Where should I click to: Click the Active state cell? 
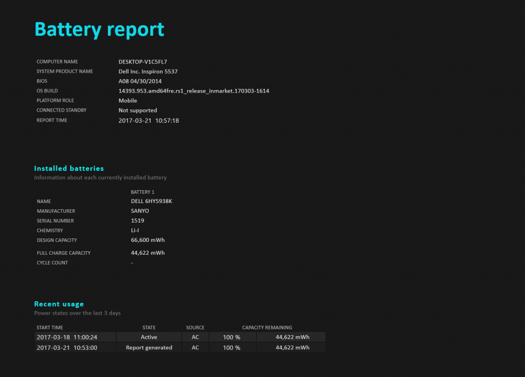pos(149,338)
